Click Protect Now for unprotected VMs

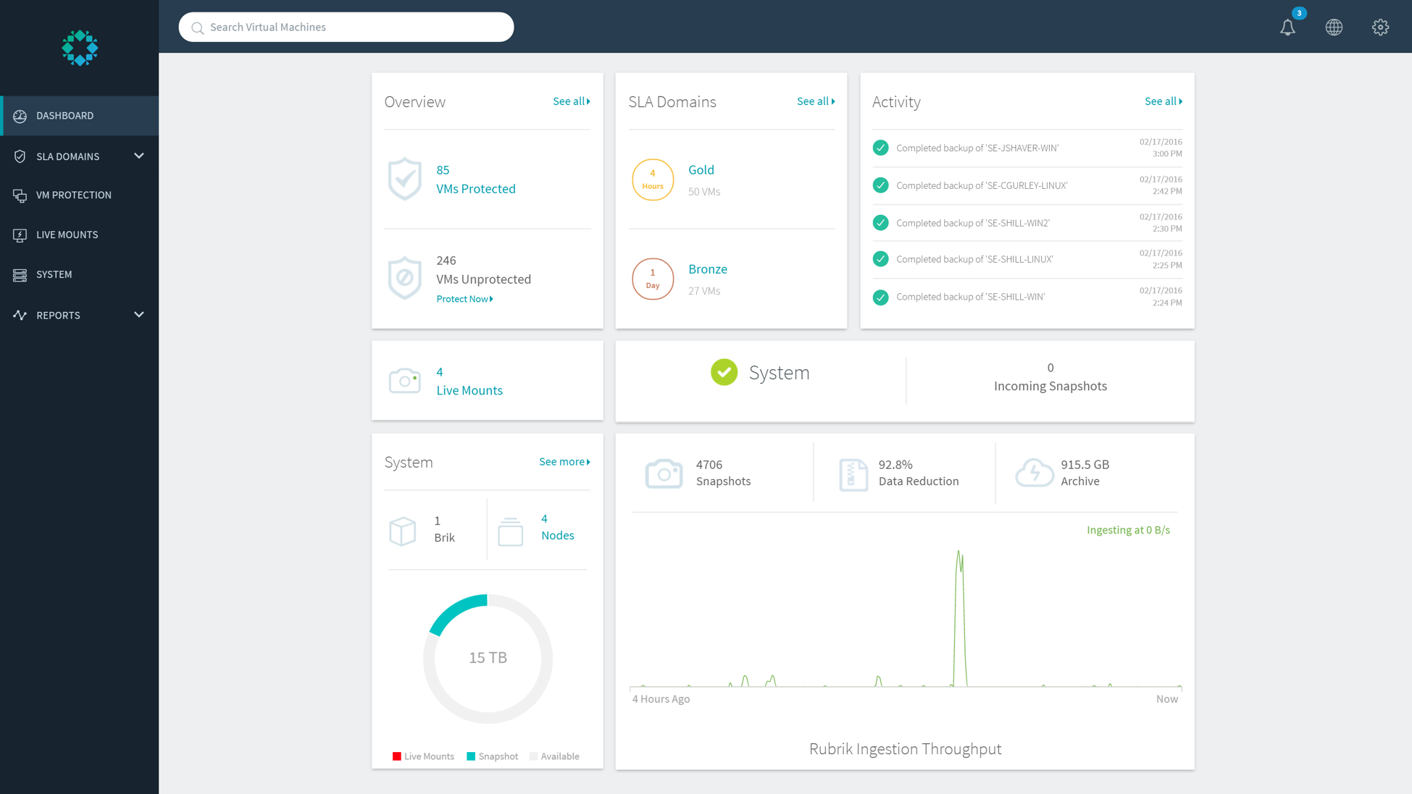pos(464,298)
